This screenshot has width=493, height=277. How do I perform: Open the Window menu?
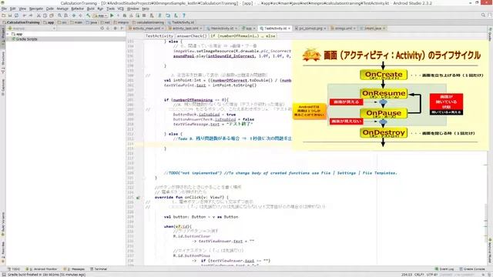click(132, 8)
